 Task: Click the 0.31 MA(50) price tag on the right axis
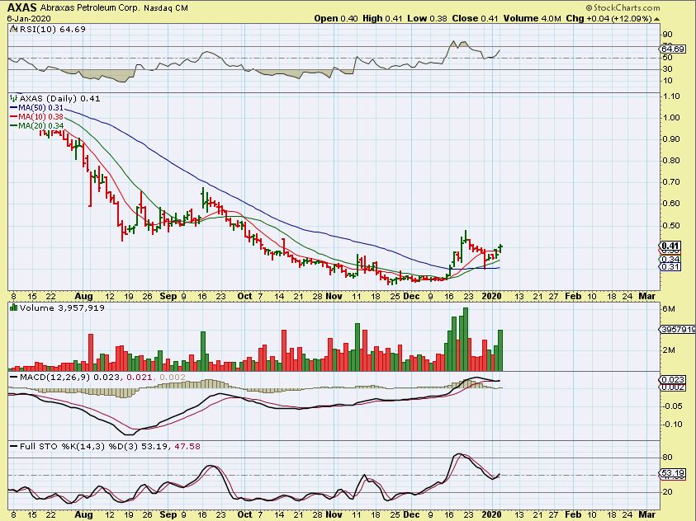[670, 267]
